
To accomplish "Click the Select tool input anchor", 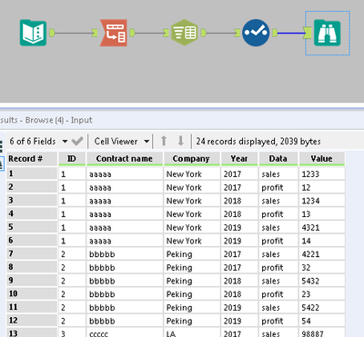I will [x=238, y=33].
